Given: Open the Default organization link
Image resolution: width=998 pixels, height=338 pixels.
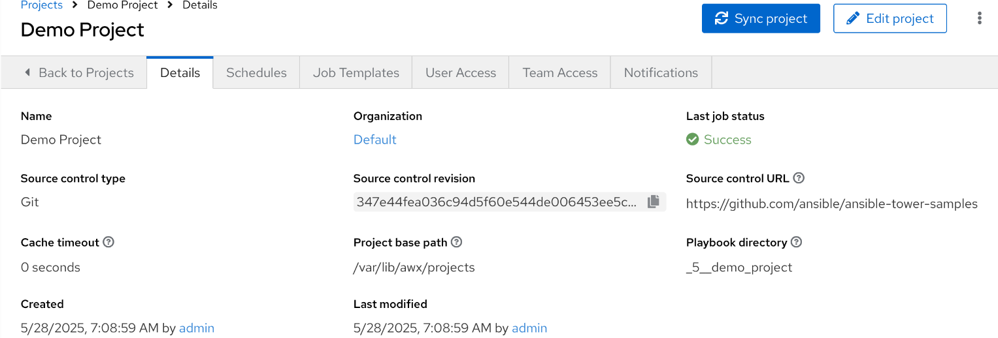Looking at the screenshot, I should coord(374,140).
